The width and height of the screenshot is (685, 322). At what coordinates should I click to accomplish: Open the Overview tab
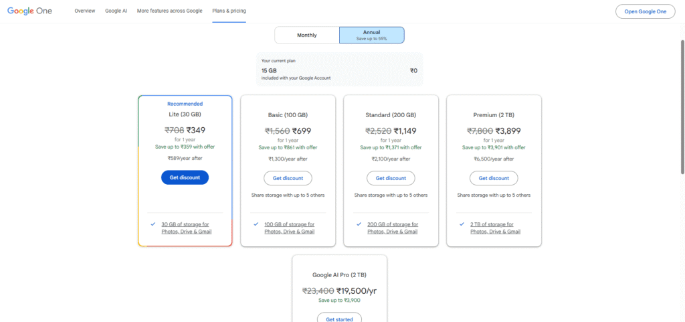click(x=85, y=11)
